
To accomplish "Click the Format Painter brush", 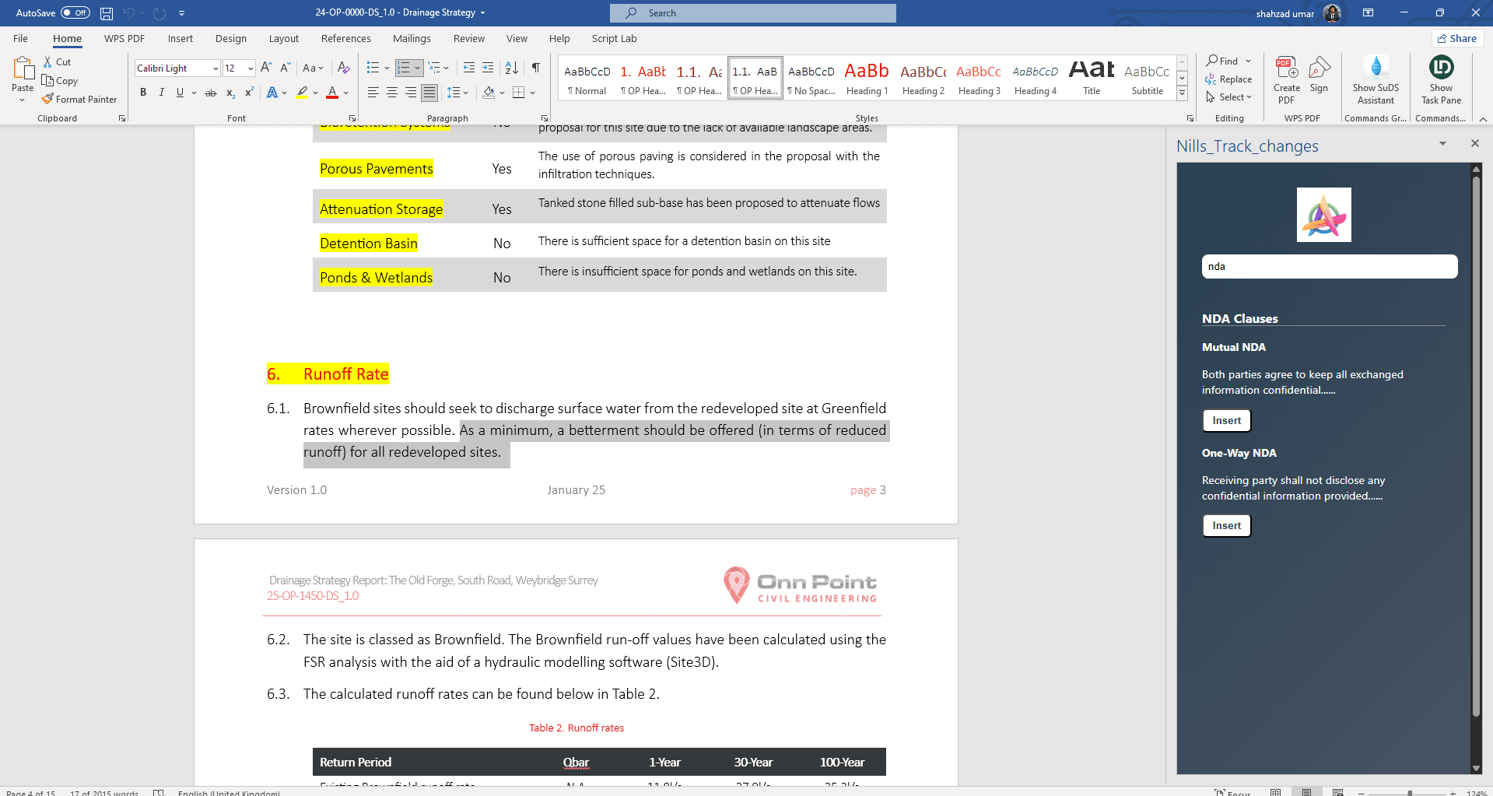I will click(x=48, y=99).
